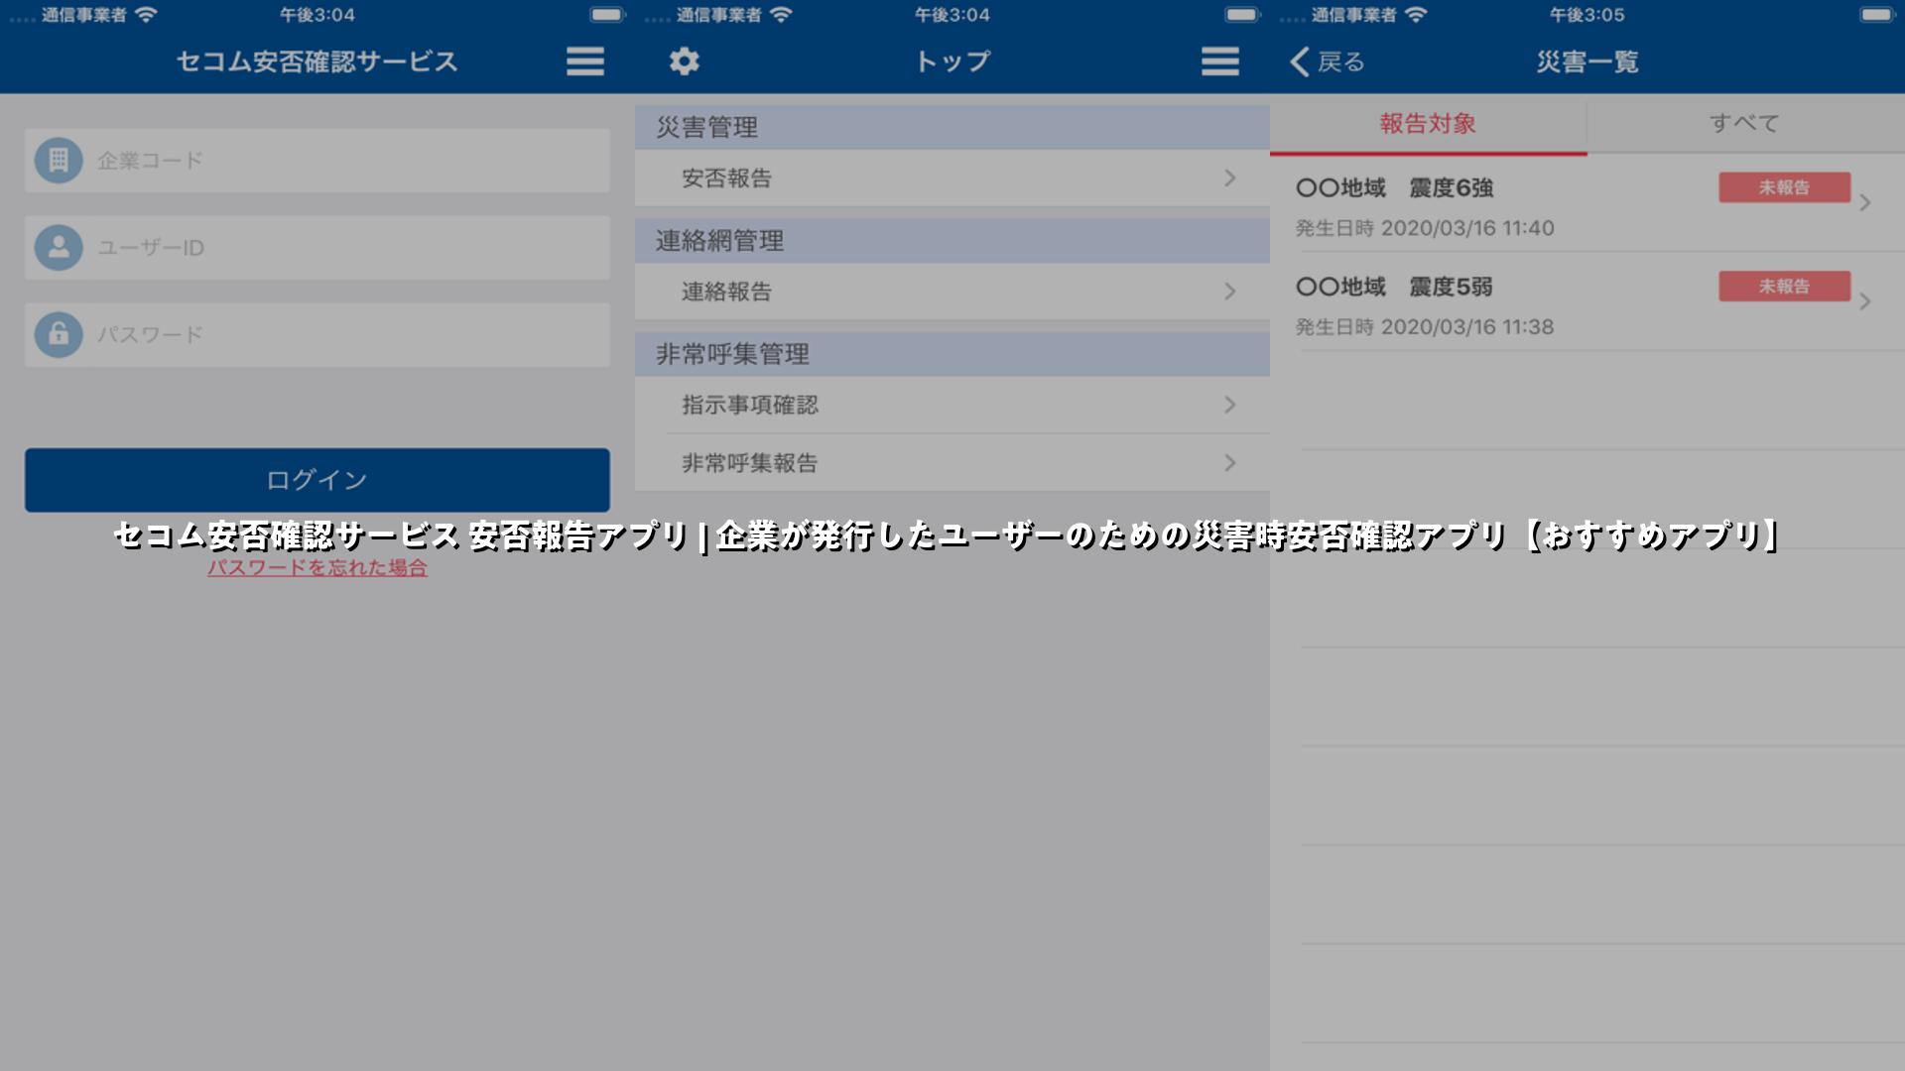This screenshot has width=1905, height=1071.
Task: Select the 安否報告 menu item
Action: coord(952,178)
